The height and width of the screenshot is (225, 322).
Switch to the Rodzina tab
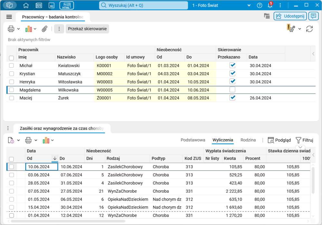click(x=248, y=140)
